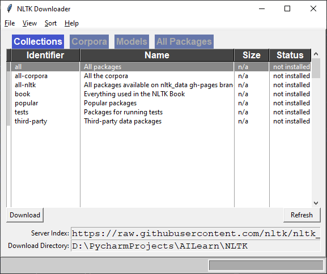Switch to the Models tab
The width and height of the screenshot is (327, 274).
pos(131,41)
